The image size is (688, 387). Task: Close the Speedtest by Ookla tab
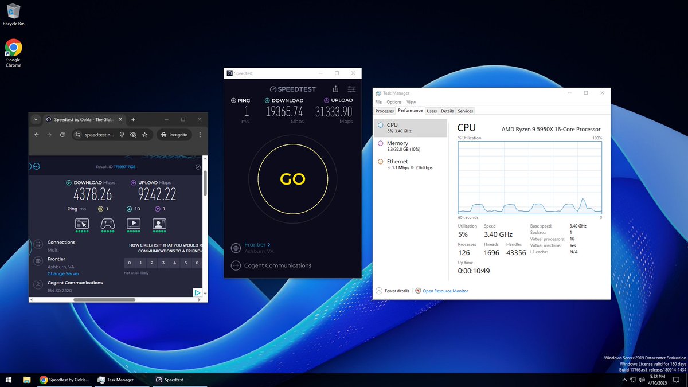120,120
